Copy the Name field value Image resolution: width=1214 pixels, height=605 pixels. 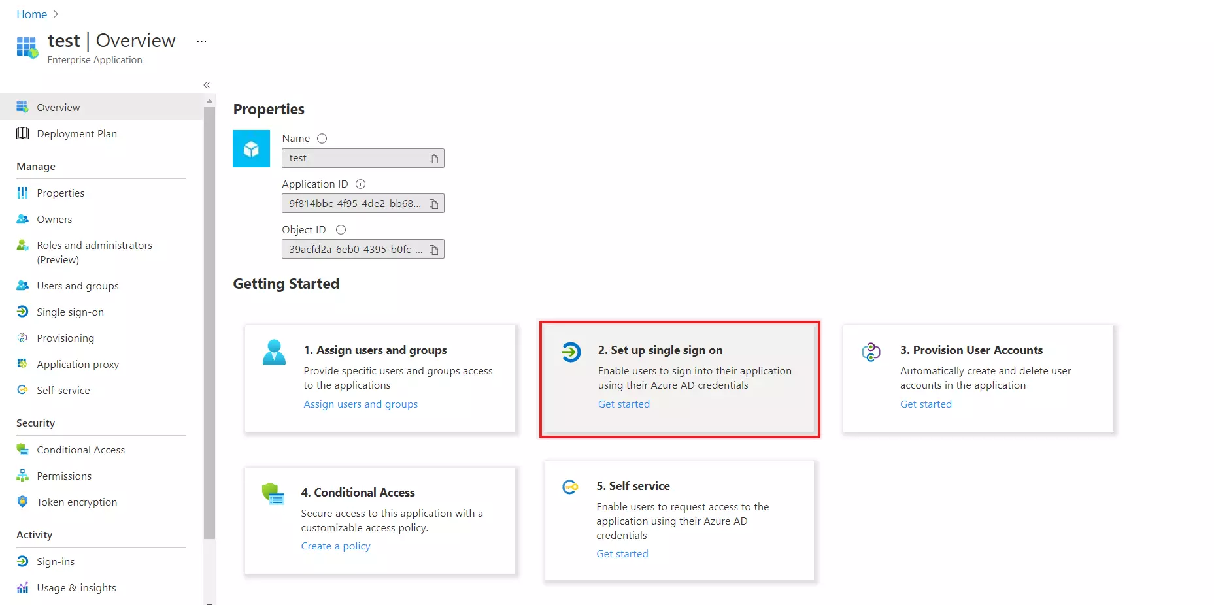point(433,158)
